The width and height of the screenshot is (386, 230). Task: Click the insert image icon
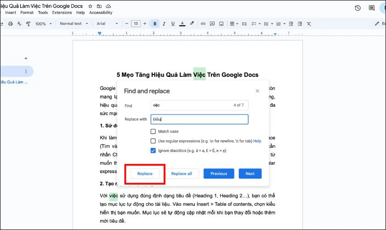(x=221, y=23)
